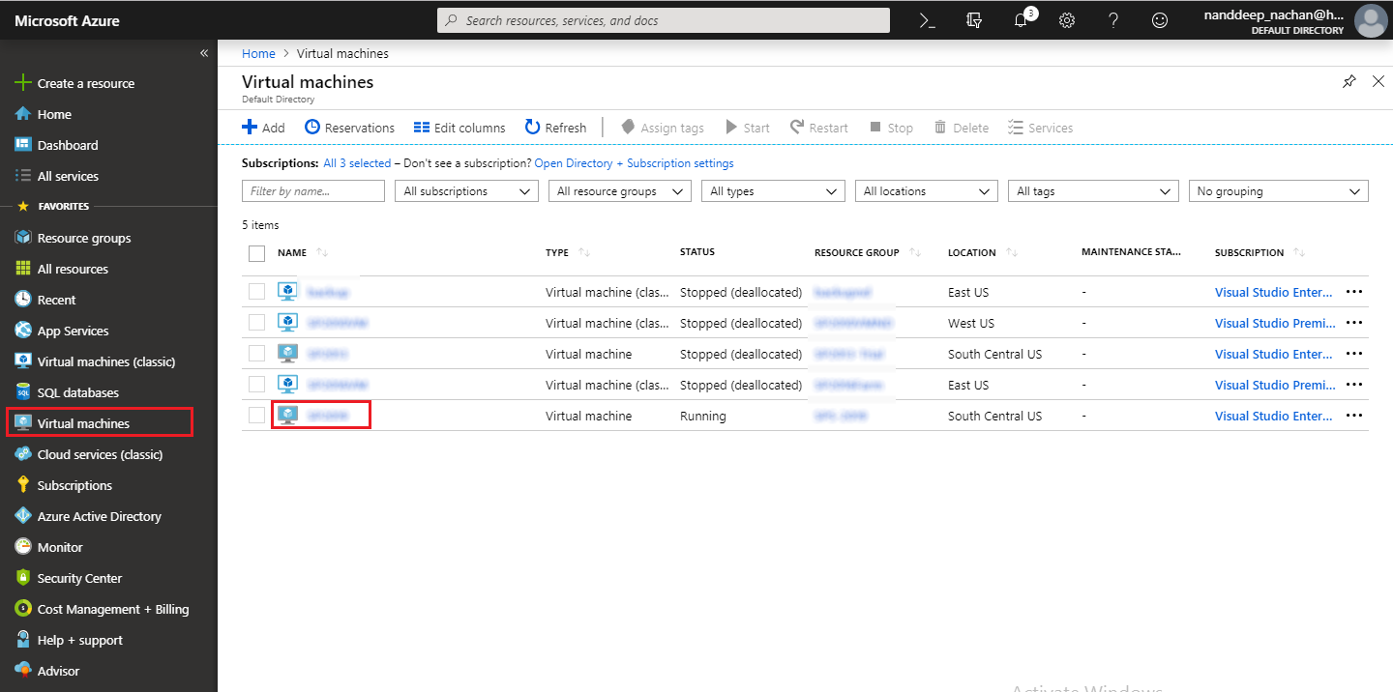Click the Filter by name input
1393x692 pixels.
(x=313, y=191)
